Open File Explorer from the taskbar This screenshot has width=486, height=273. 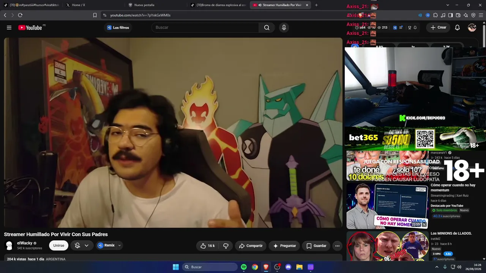pyautogui.click(x=299, y=267)
